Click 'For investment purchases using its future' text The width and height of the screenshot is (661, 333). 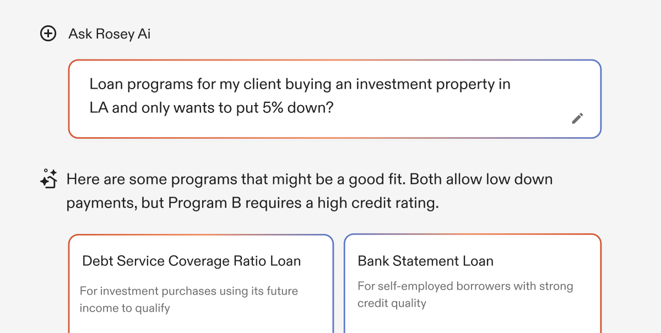[x=189, y=291]
